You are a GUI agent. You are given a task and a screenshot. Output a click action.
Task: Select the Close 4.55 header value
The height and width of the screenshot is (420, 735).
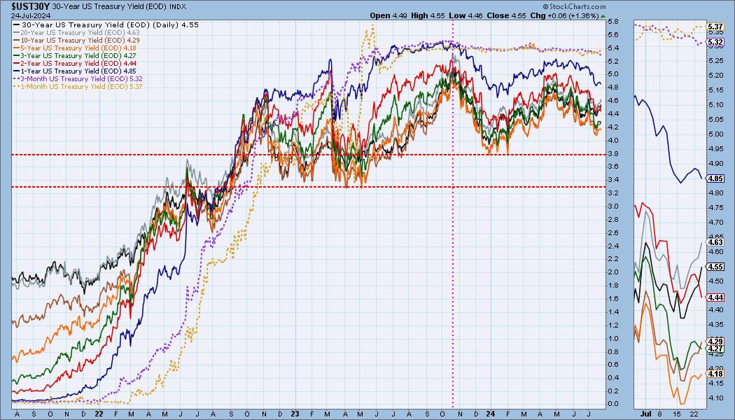coord(506,15)
